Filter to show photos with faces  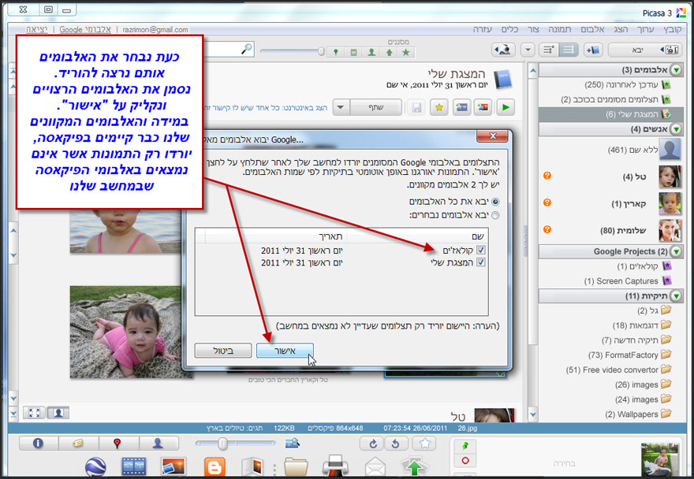[371, 53]
